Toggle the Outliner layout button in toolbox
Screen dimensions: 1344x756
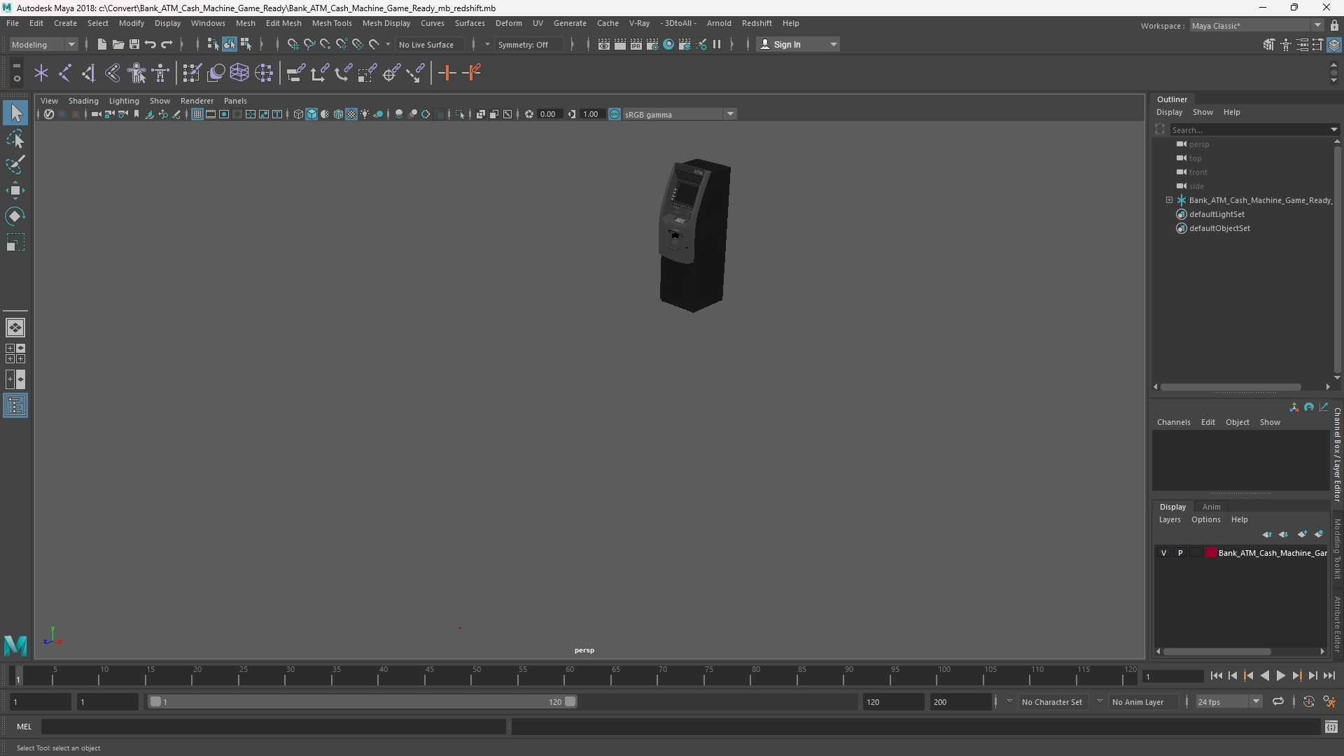pos(15,406)
